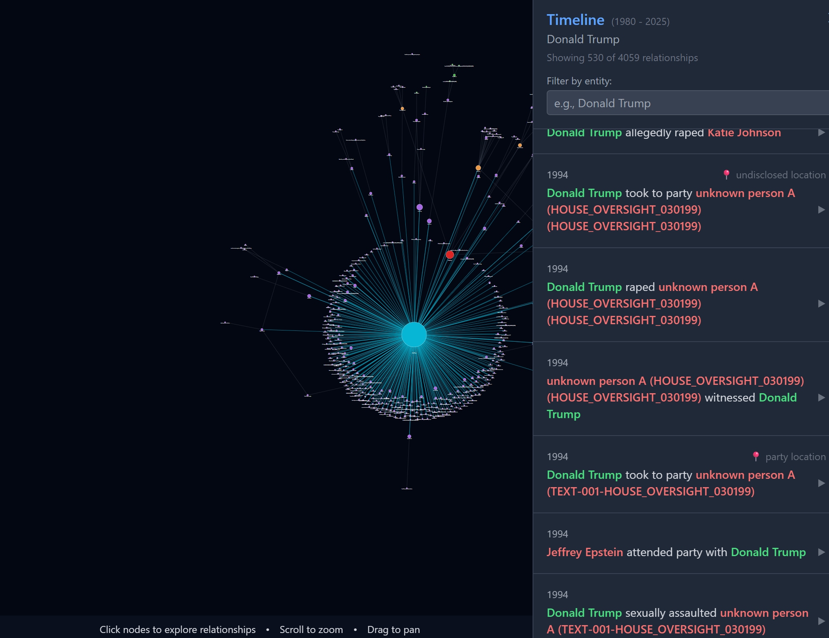This screenshot has width=829, height=638.
Task: Click the pin icon beside undisclosed location
Action: (x=726, y=175)
